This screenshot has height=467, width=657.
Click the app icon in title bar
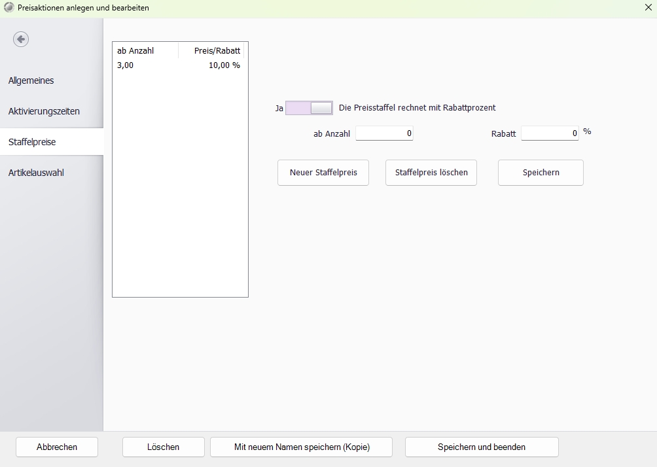[9, 9]
